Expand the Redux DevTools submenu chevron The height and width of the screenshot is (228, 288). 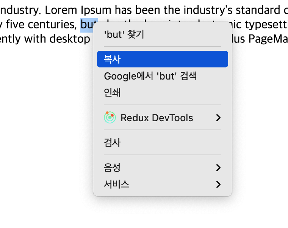[218, 118]
